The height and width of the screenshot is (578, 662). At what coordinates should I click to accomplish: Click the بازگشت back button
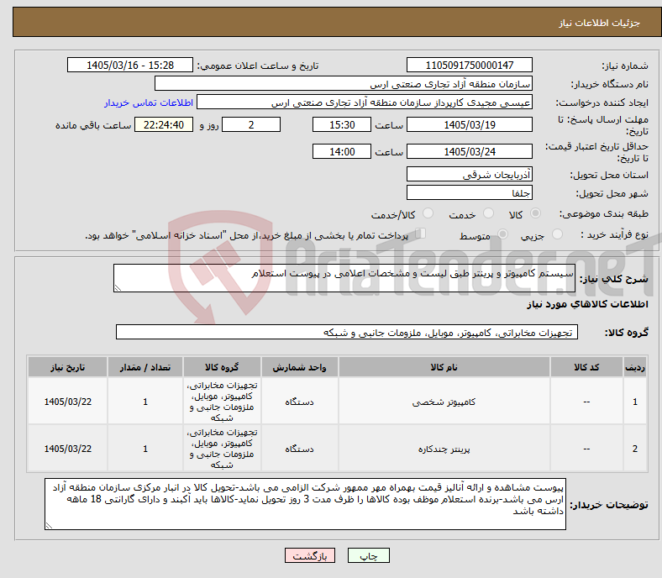click(x=310, y=555)
